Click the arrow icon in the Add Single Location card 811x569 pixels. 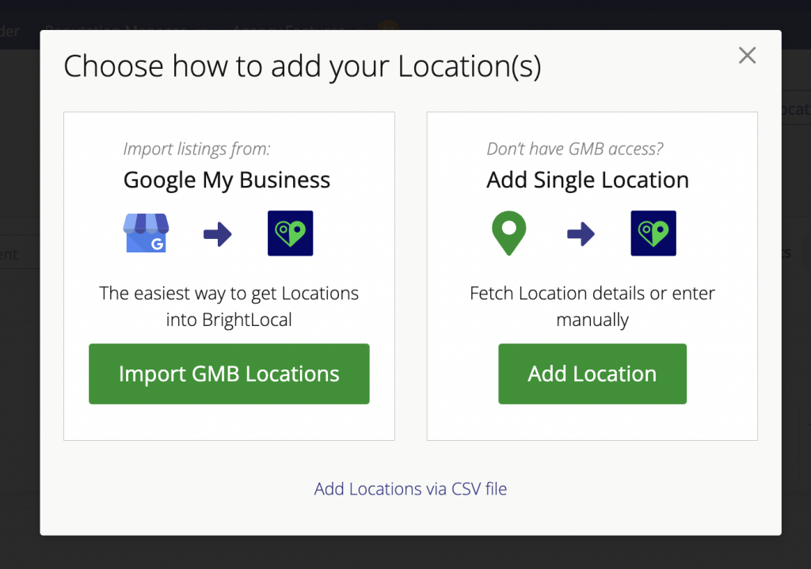click(581, 233)
